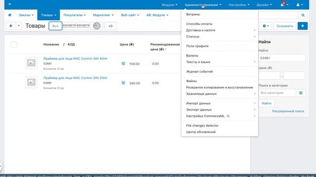
Task: Open the Настройки menu
Action: tap(239, 4)
